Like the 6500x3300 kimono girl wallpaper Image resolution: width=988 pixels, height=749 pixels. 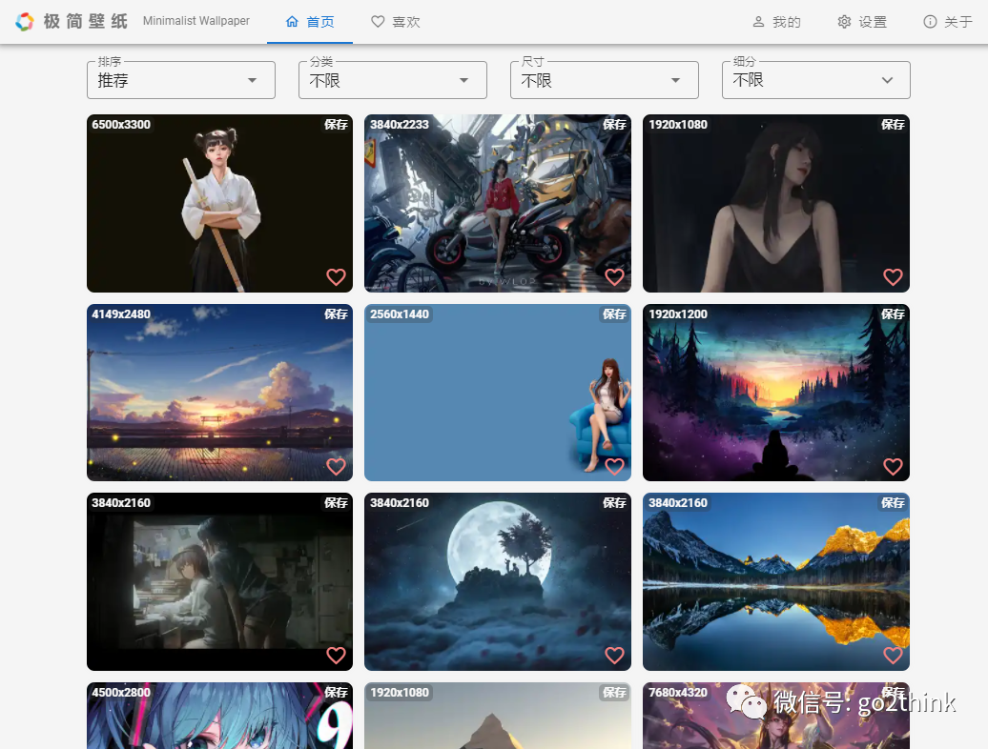pyautogui.click(x=336, y=277)
